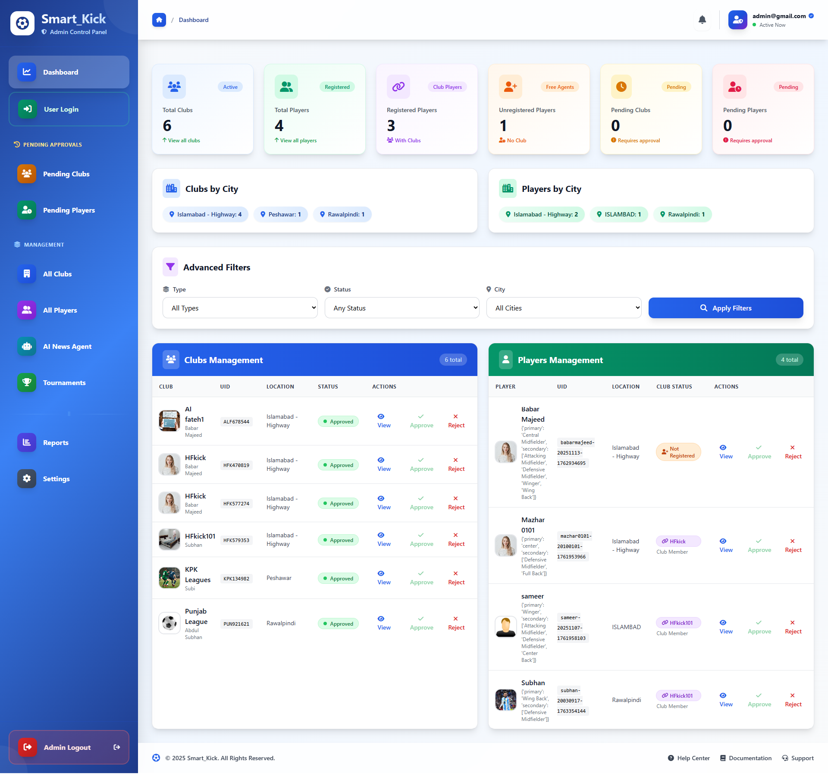Click the View all clubs link
The height and width of the screenshot is (774, 828).
tap(184, 141)
